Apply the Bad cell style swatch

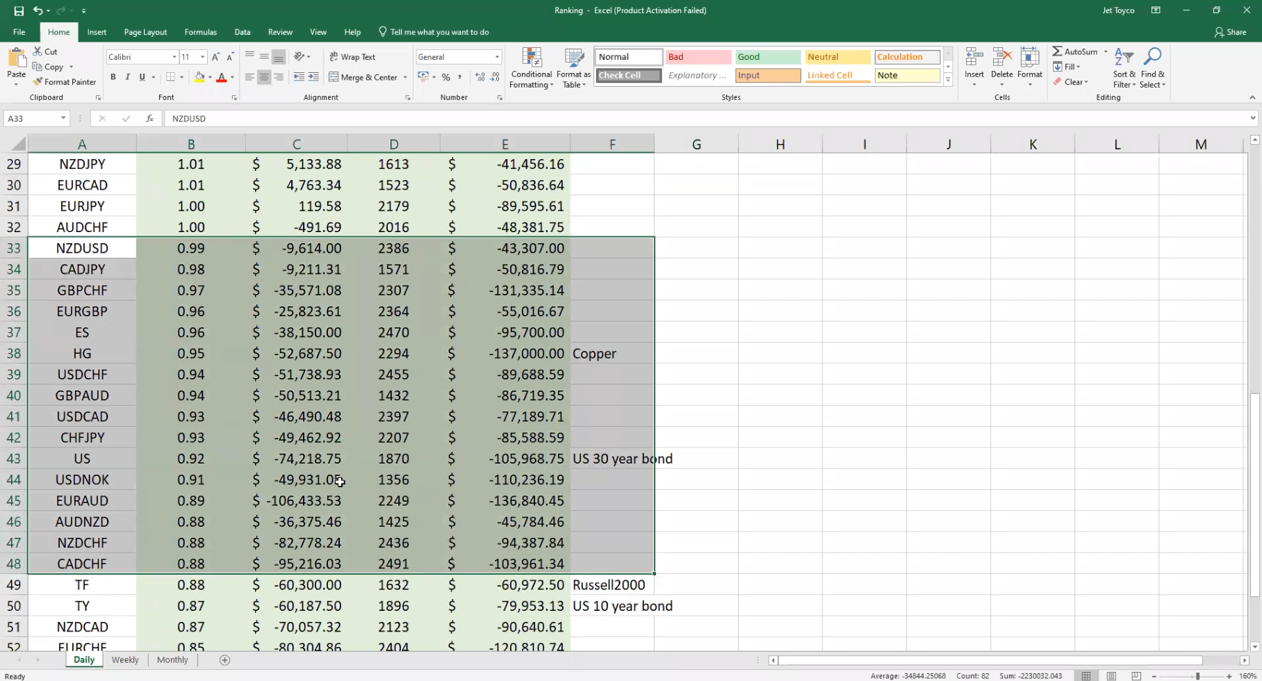pos(698,57)
